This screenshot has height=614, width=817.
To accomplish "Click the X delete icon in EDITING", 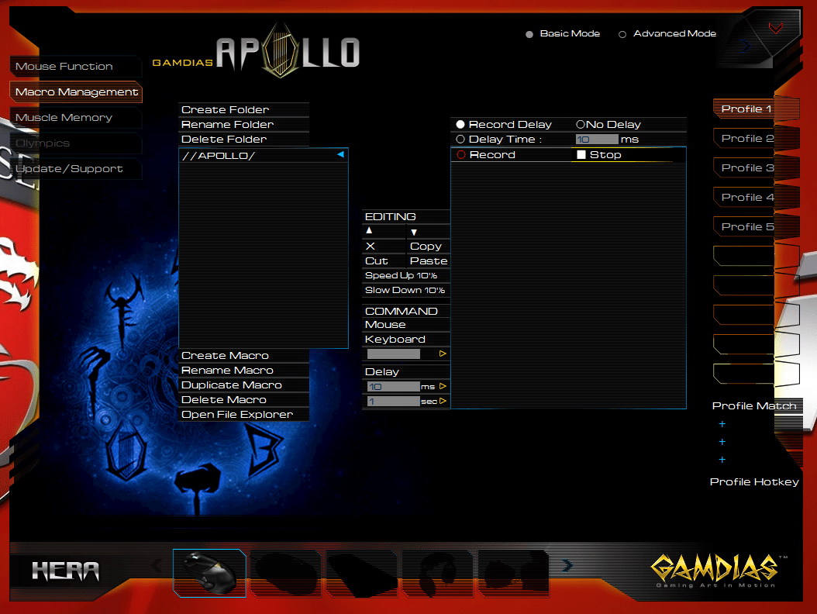I will click(371, 247).
